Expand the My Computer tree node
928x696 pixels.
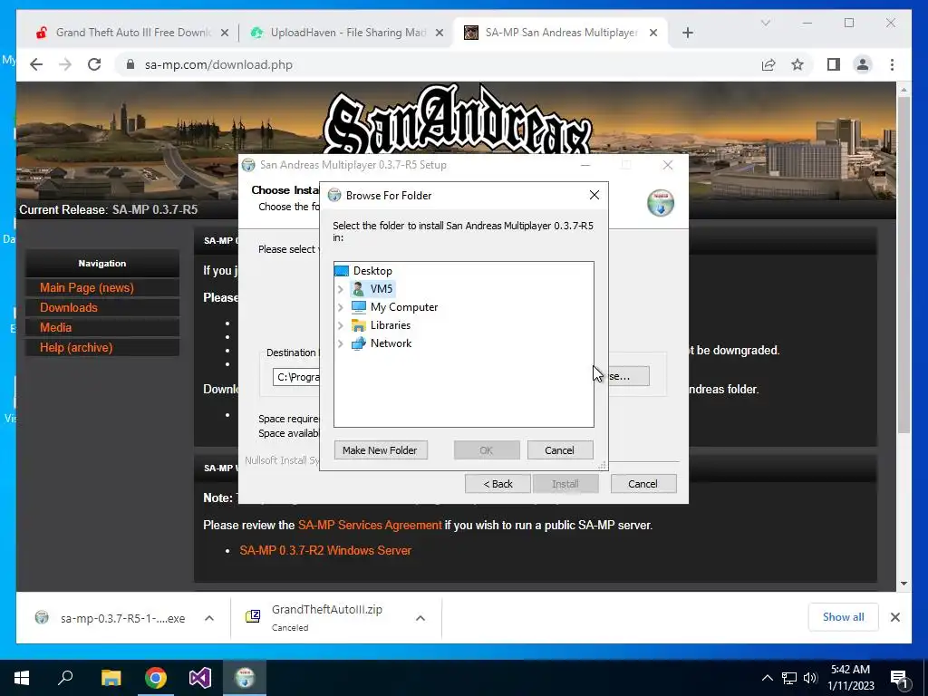coord(341,307)
